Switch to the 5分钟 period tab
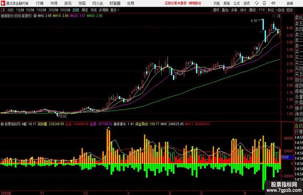This screenshot has width=303, height=195. [30, 10]
